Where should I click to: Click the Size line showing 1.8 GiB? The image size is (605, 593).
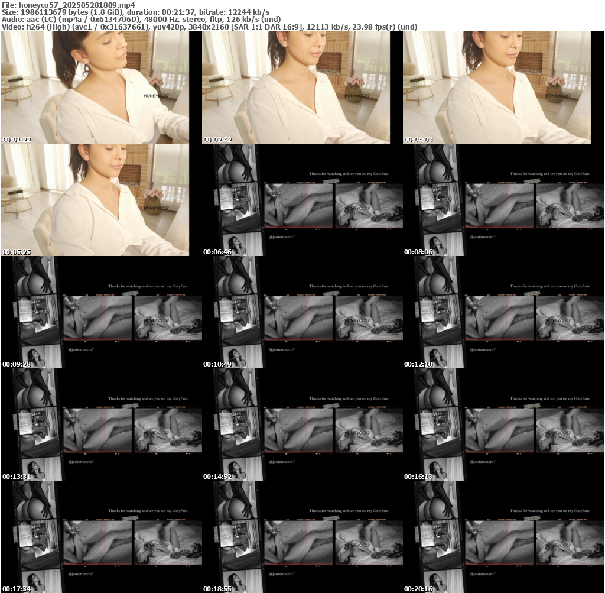135,12
